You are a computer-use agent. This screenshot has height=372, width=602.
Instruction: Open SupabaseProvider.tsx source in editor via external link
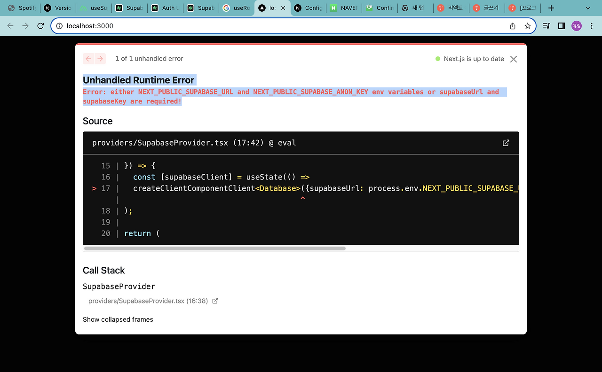(506, 143)
